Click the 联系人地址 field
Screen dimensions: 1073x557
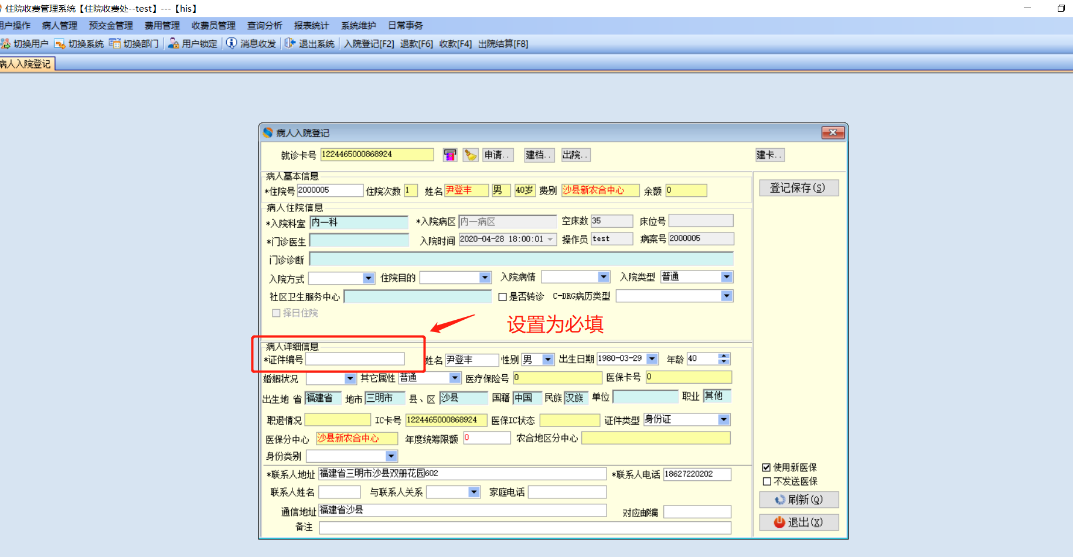pos(462,473)
